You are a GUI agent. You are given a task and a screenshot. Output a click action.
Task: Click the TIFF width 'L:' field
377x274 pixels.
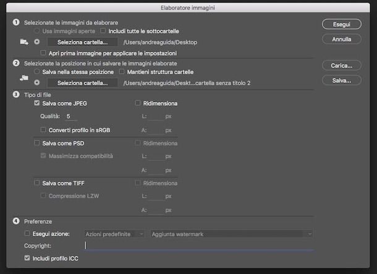156,196
